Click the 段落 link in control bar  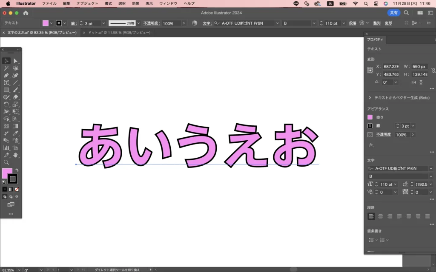[x=353, y=23]
